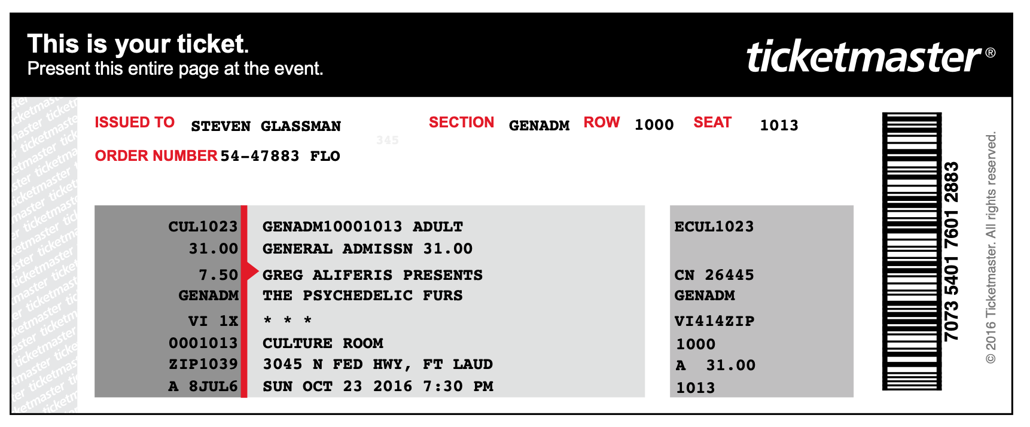Screen dimensions: 1030x427
Task: Click the watermark strip on left edge
Action: (44, 255)
